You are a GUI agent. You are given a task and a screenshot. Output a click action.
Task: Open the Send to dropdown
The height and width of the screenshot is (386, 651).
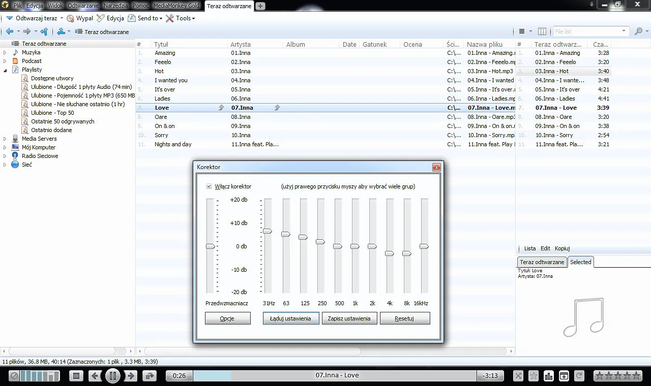point(145,18)
